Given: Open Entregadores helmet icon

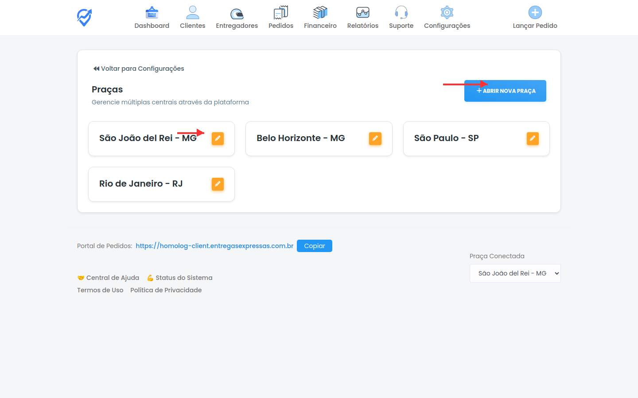Looking at the screenshot, I should [237, 13].
